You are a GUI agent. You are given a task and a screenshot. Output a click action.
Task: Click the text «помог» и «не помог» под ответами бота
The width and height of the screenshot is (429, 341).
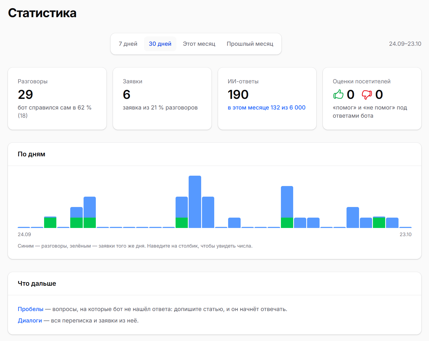tap(370, 112)
